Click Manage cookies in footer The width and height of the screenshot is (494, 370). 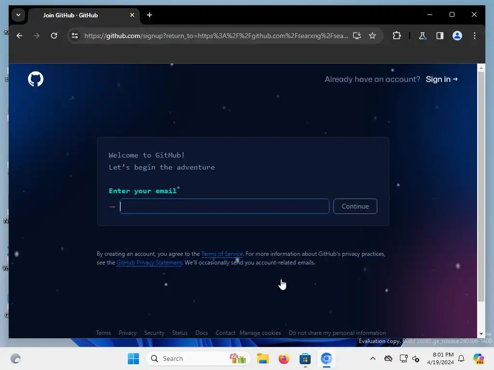(260, 333)
